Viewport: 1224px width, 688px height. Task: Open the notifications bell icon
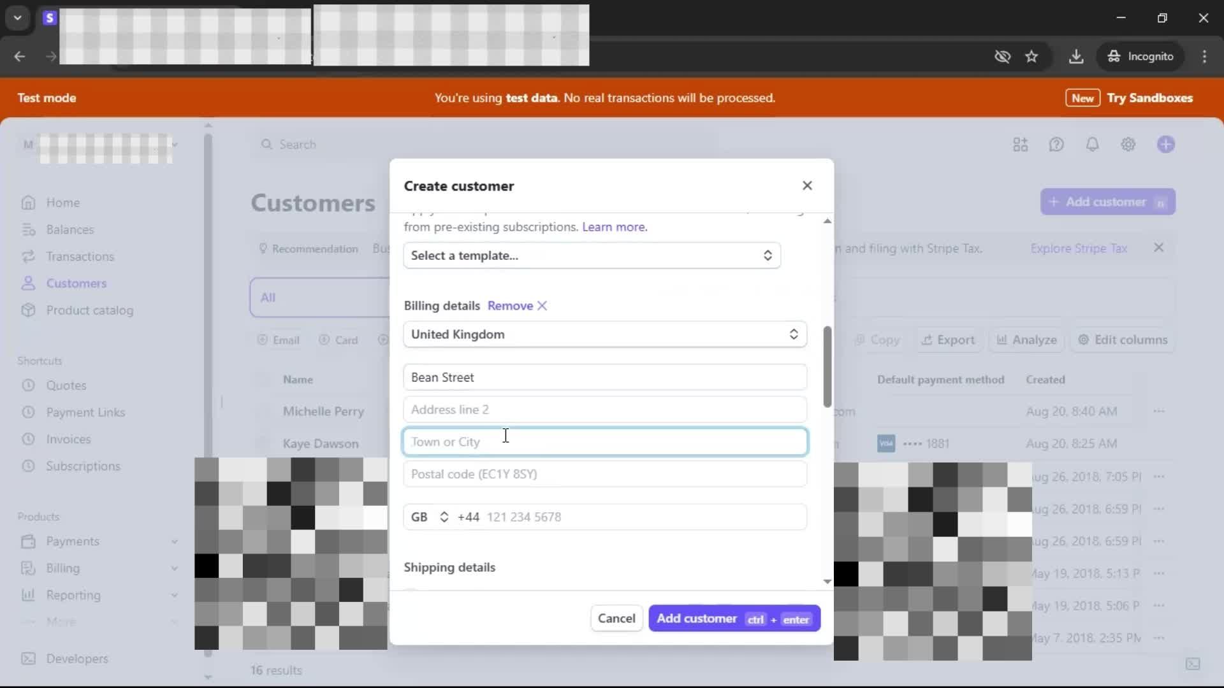(1092, 145)
